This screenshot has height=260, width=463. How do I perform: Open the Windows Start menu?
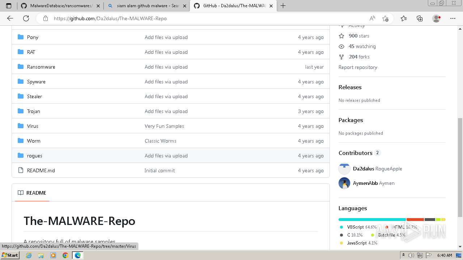pos(10,255)
